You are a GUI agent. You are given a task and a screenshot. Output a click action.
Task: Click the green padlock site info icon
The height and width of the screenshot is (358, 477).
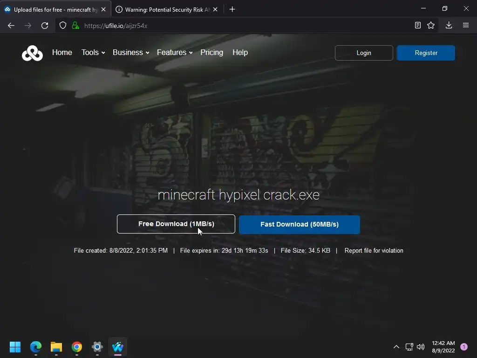(75, 26)
